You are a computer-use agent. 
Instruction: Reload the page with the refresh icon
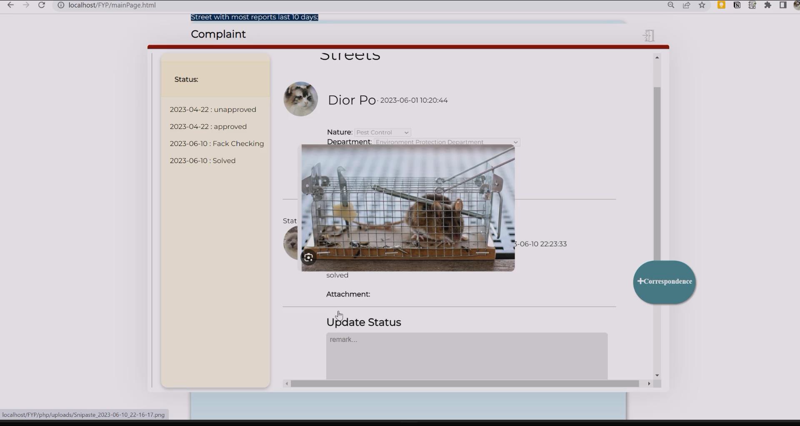(x=42, y=5)
